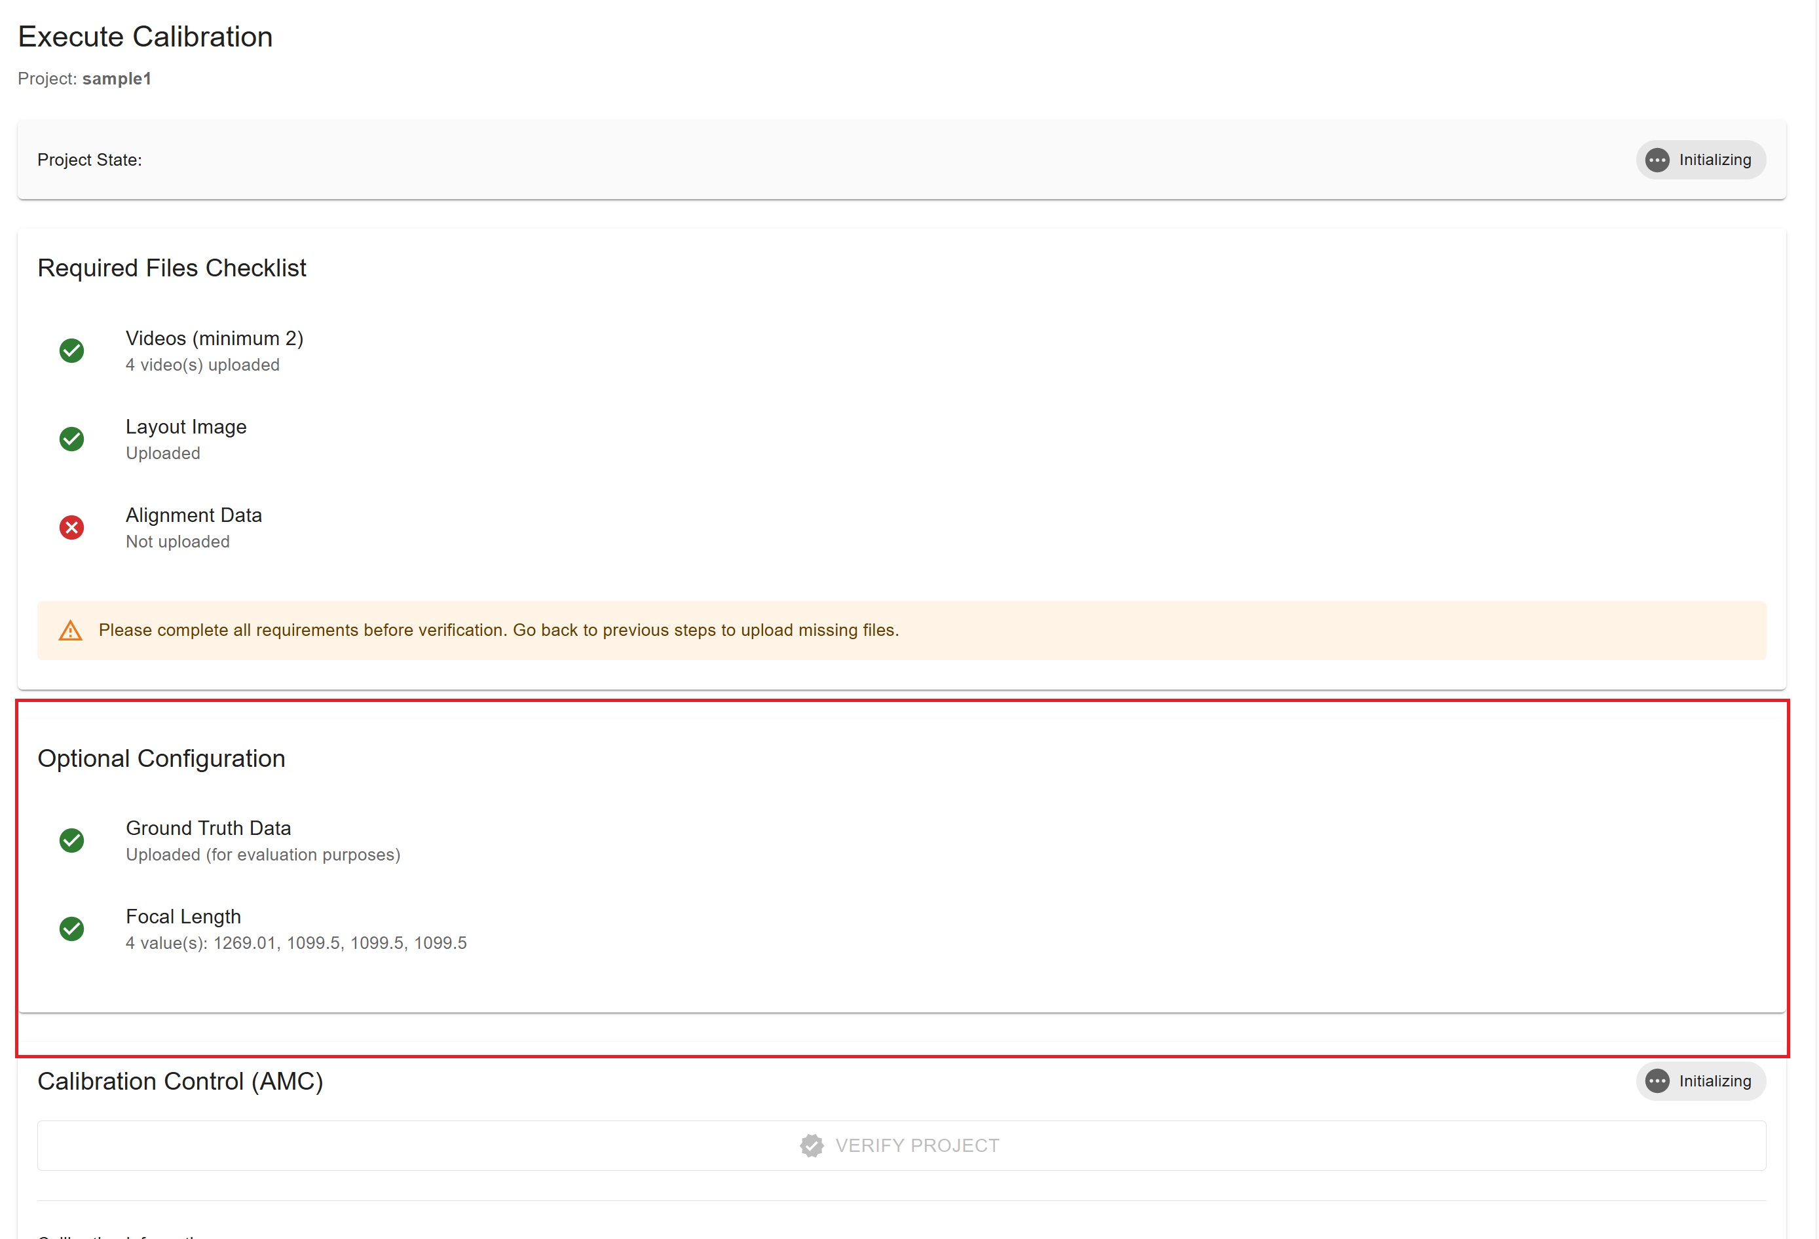Click the warning triangle in the orange alert
Screen dimensions: 1819x1239
[x=69, y=631]
